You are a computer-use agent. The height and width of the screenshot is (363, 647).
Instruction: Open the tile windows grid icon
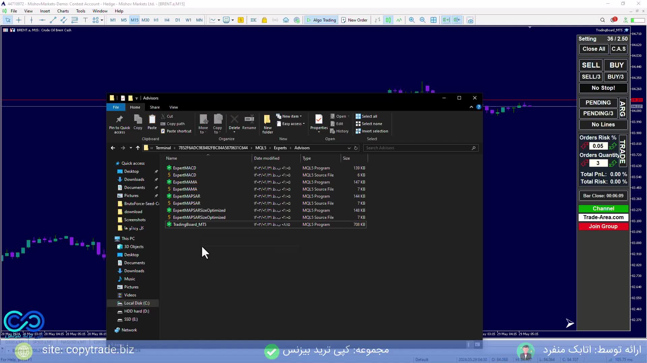(434, 20)
